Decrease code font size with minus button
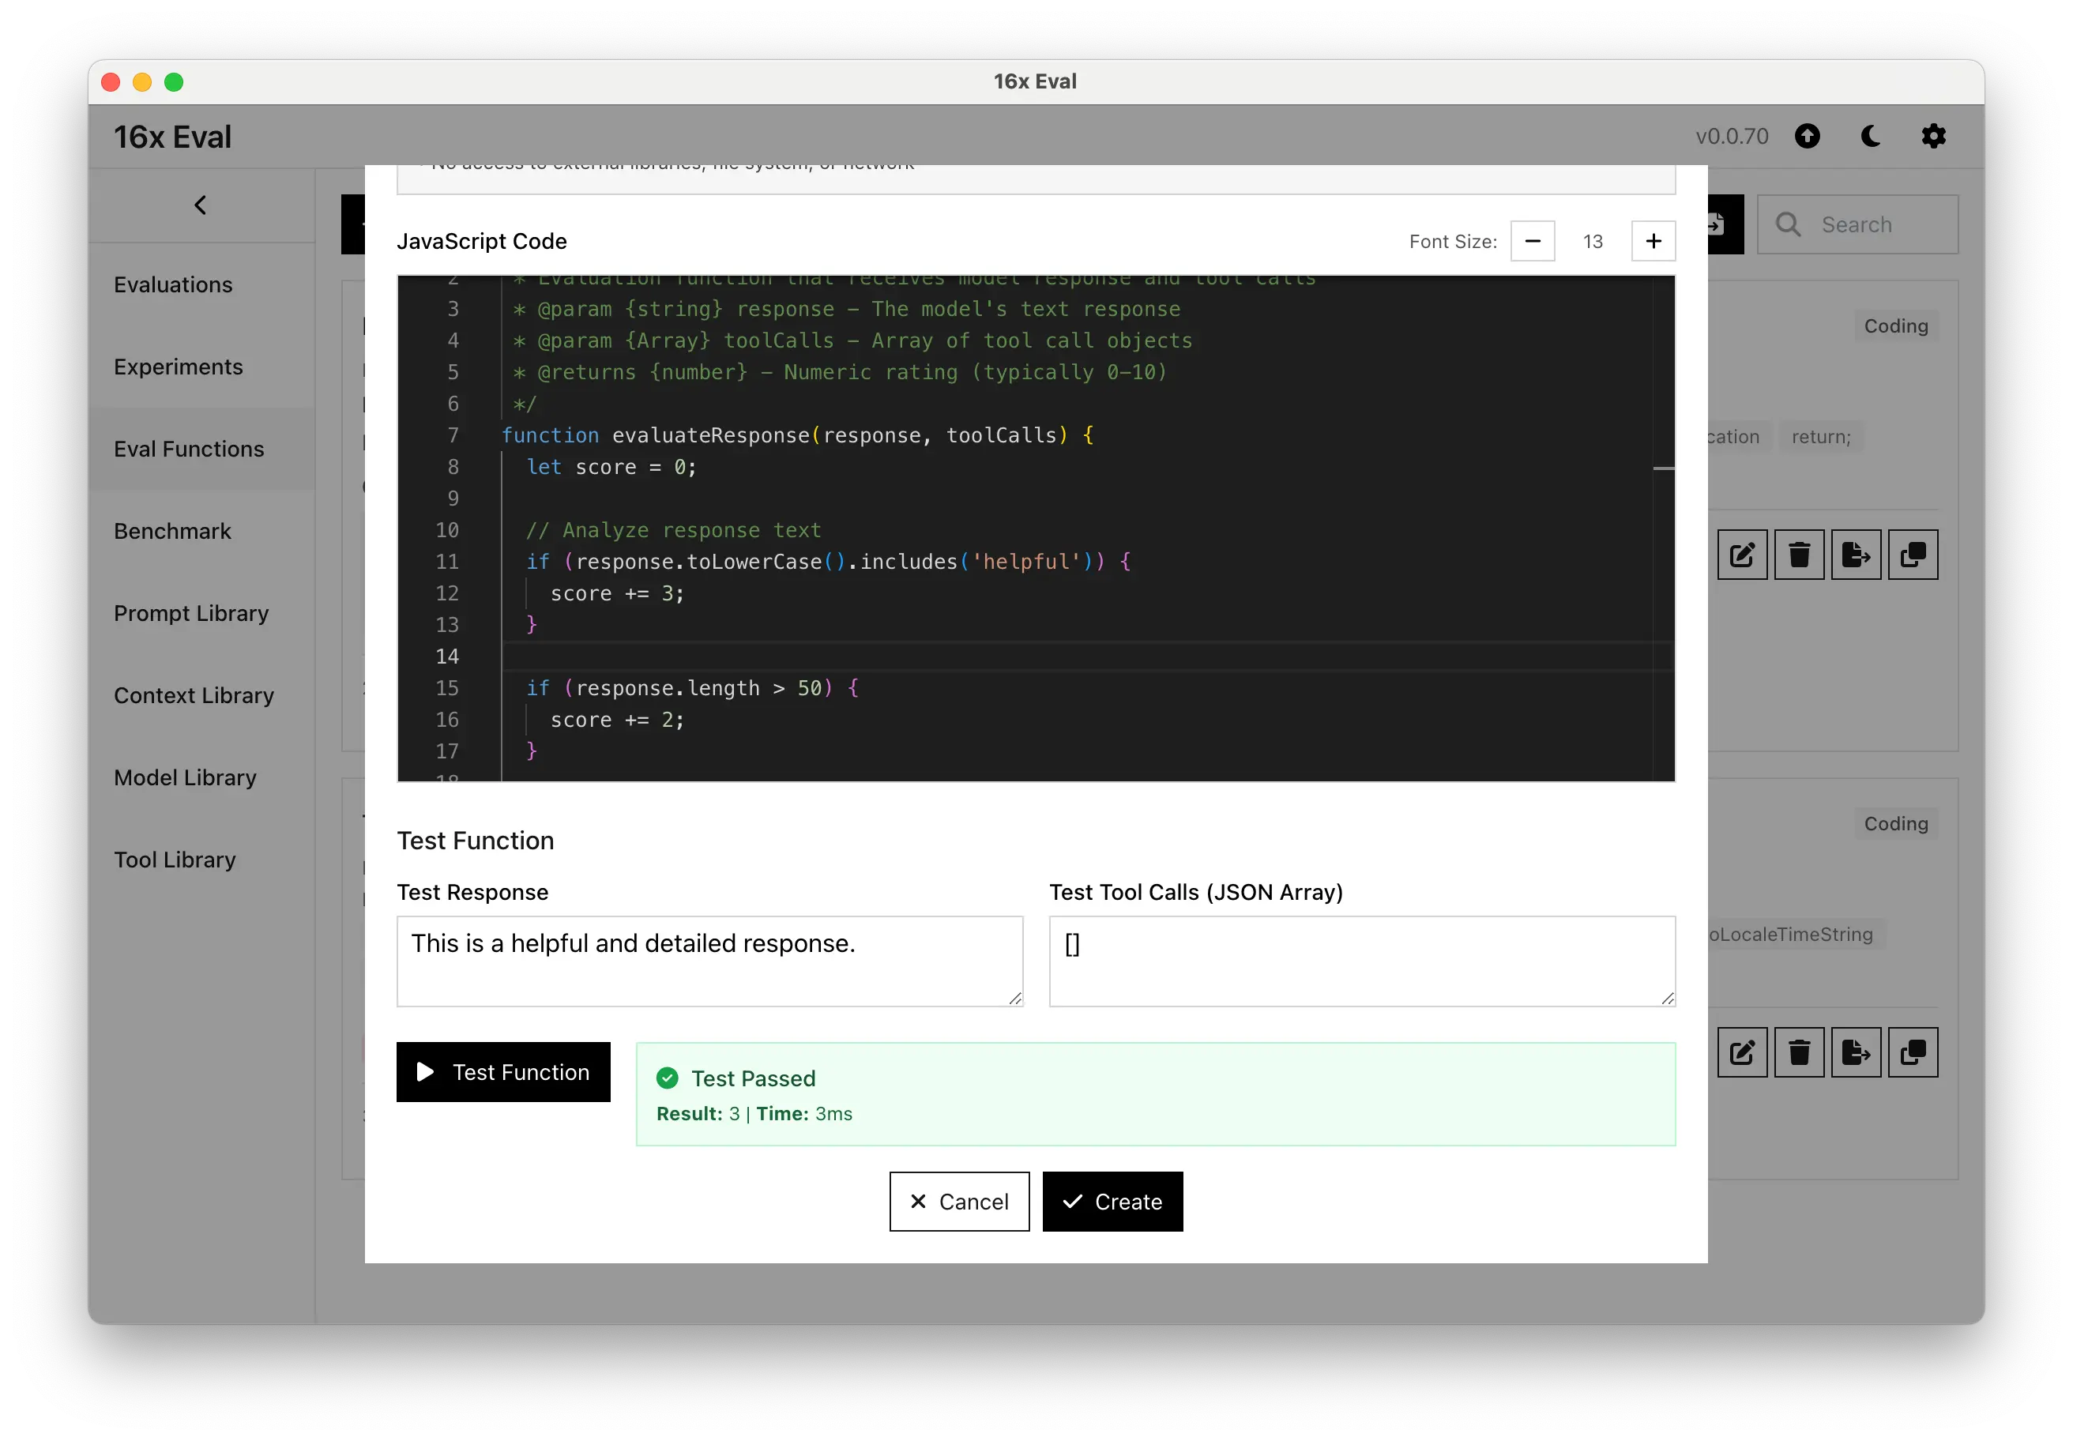 coord(1532,241)
